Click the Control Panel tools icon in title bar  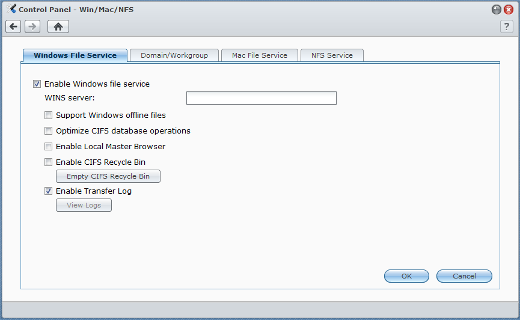(11, 9)
